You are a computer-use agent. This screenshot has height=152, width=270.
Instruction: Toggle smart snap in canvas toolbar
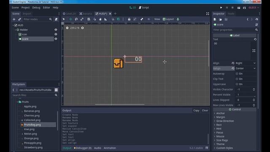(x=113, y=19)
